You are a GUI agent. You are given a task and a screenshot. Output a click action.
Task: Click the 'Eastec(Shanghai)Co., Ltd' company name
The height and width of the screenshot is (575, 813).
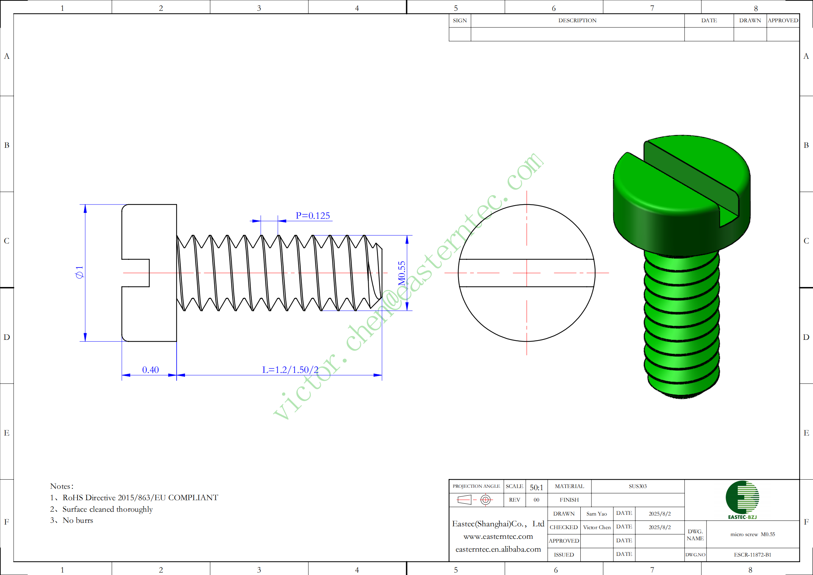(x=498, y=524)
